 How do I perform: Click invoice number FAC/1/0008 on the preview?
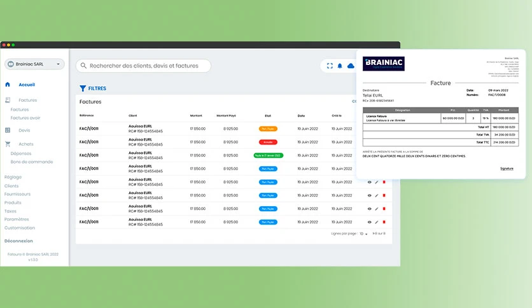click(x=497, y=95)
